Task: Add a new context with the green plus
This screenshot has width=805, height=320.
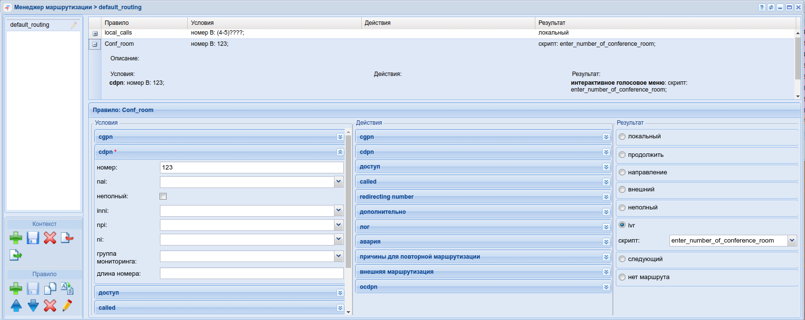Action: click(16, 238)
